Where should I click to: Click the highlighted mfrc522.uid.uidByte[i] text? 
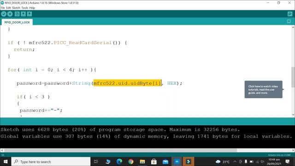click(x=127, y=83)
